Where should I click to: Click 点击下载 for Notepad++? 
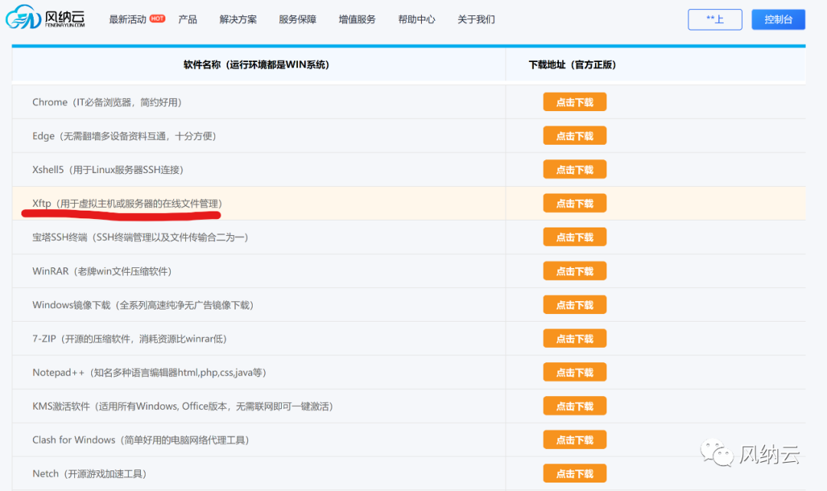pos(575,372)
